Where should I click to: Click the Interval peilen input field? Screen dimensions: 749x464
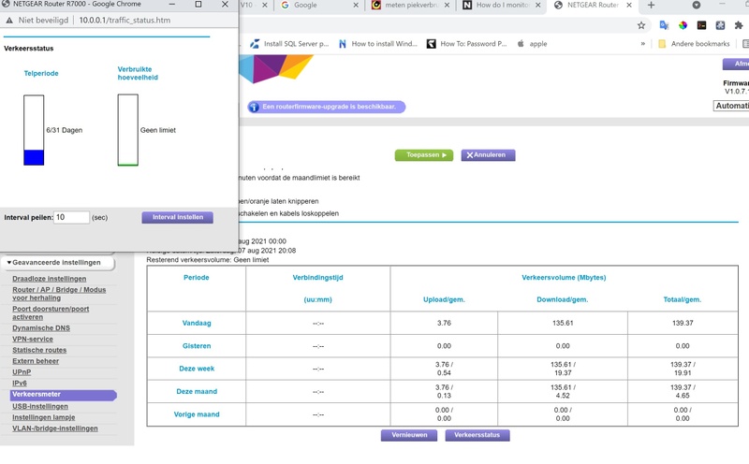[x=71, y=218]
